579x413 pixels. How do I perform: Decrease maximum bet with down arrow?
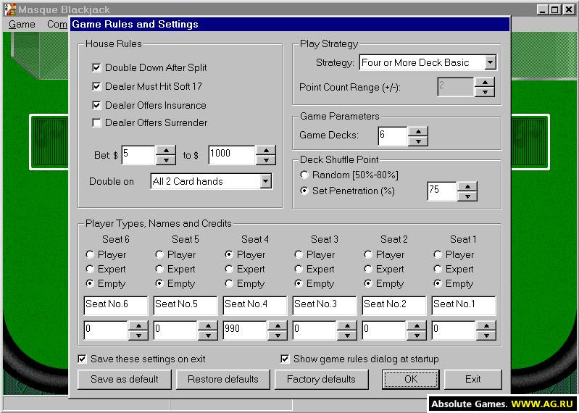(266, 160)
